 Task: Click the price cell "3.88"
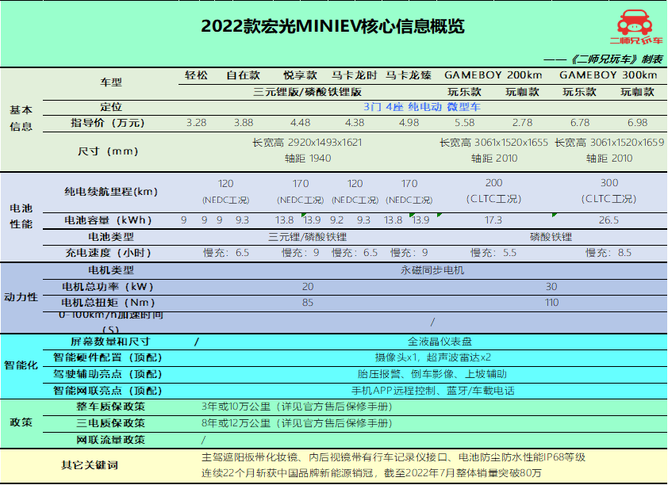coord(244,123)
